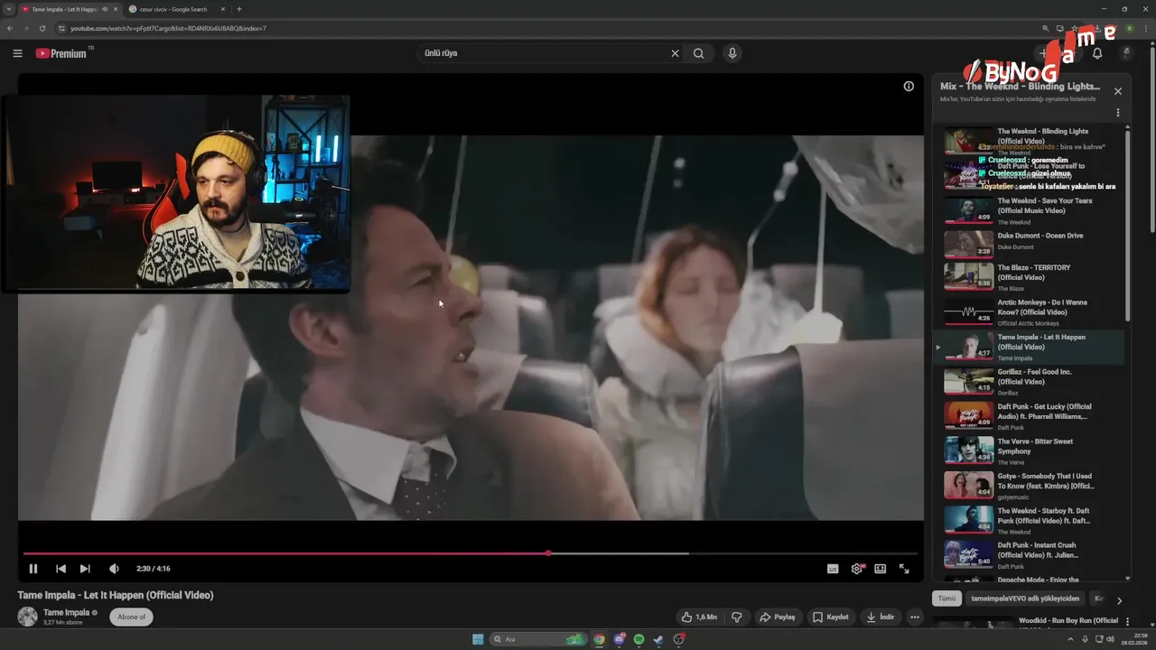The width and height of the screenshot is (1156, 650).
Task: Open more actions ellipsis below video
Action: click(915, 617)
